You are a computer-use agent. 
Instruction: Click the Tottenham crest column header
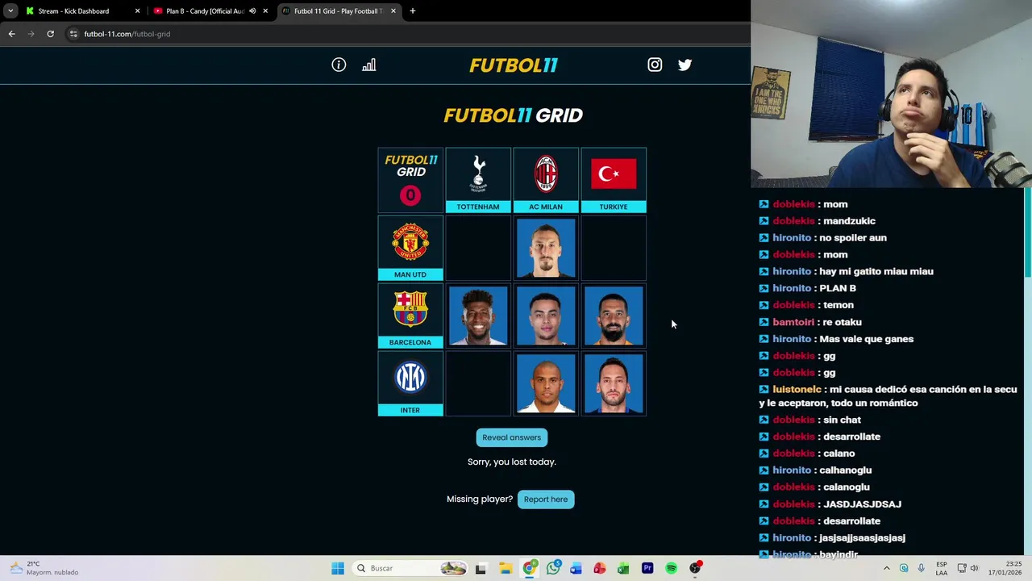[x=478, y=180]
